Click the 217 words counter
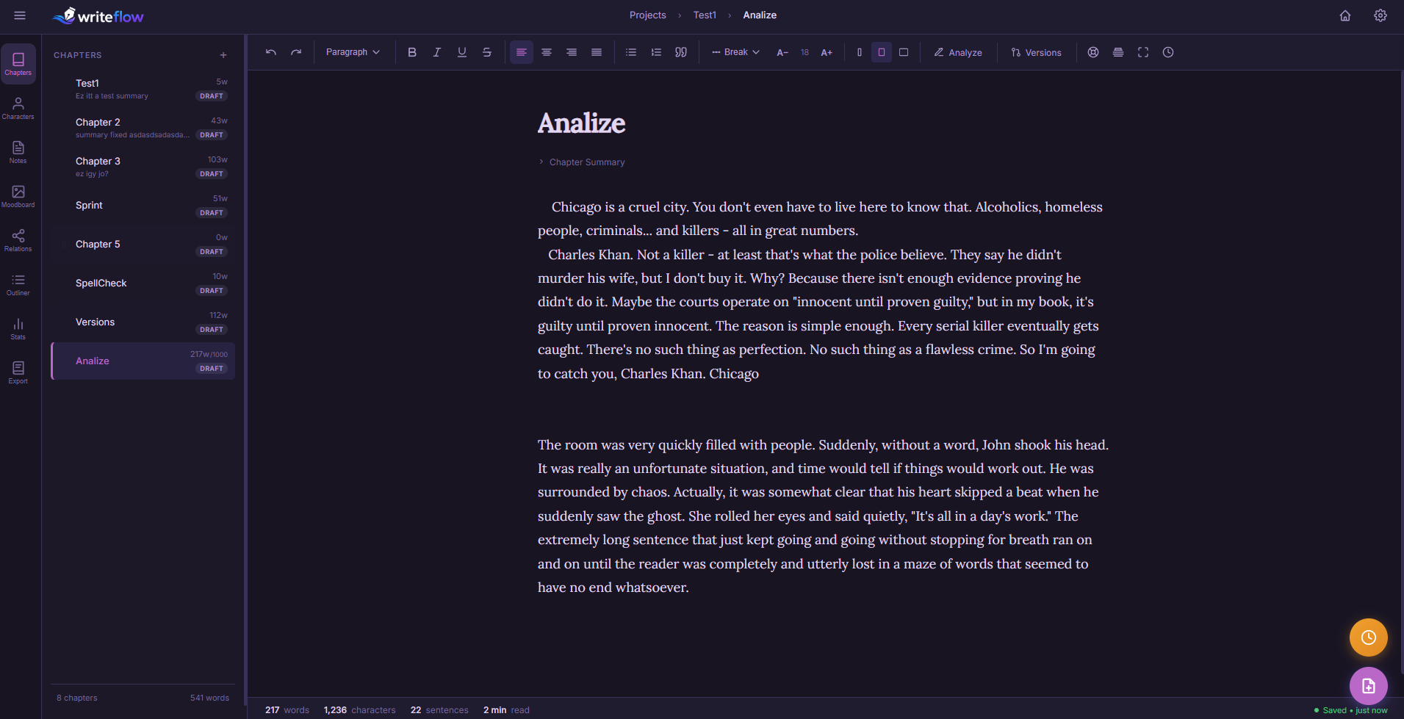This screenshot has width=1404, height=719. point(287,710)
